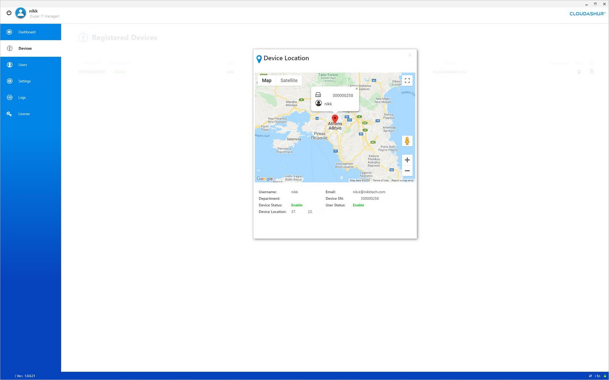Click the Devices USB icon

tap(9, 48)
